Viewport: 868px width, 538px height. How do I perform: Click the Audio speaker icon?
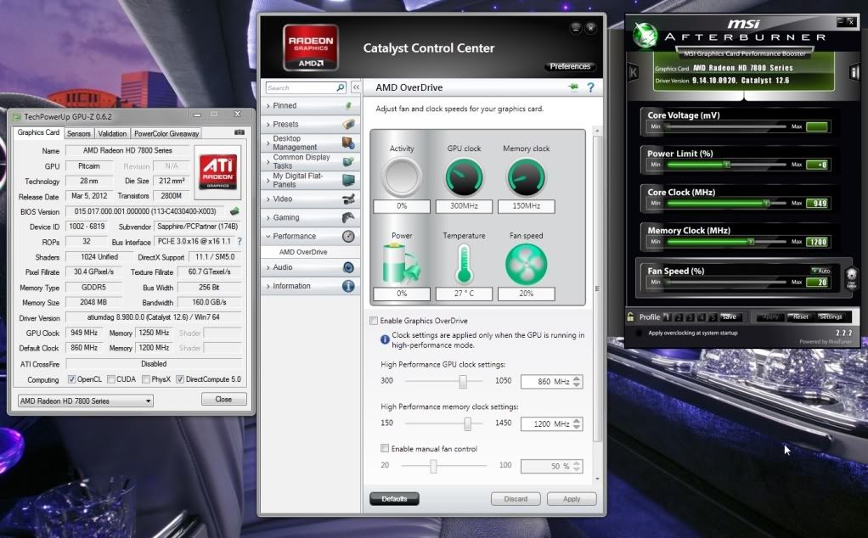coord(348,267)
